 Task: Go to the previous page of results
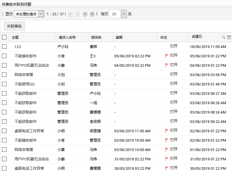78,14
